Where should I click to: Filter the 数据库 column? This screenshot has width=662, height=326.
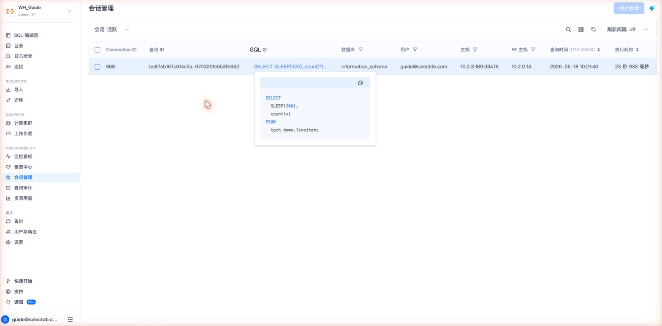pyautogui.click(x=361, y=49)
